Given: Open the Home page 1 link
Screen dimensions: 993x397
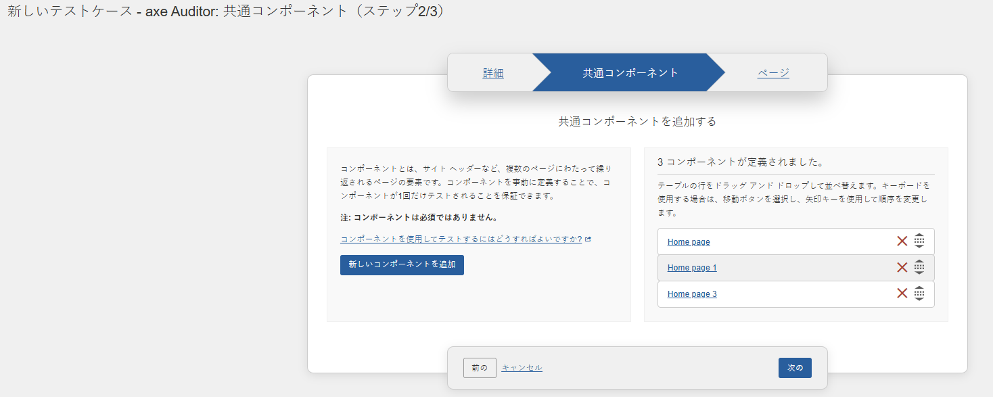Looking at the screenshot, I should (x=691, y=268).
